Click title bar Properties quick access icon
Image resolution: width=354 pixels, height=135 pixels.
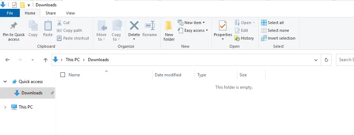14,5
